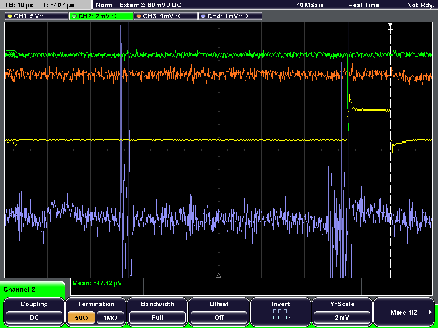The image size is (438, 328).
Task: Click the Real Time acquisition label
Action: [364, 5]
